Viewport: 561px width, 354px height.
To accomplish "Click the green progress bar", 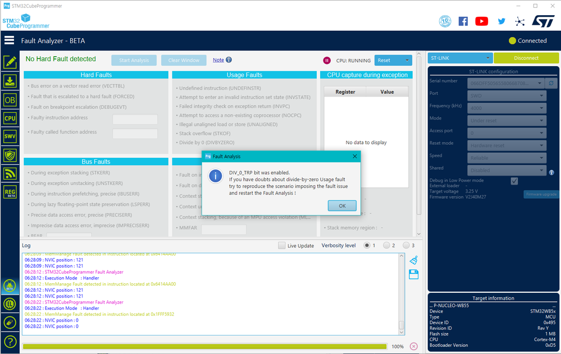I will (204, 346).
